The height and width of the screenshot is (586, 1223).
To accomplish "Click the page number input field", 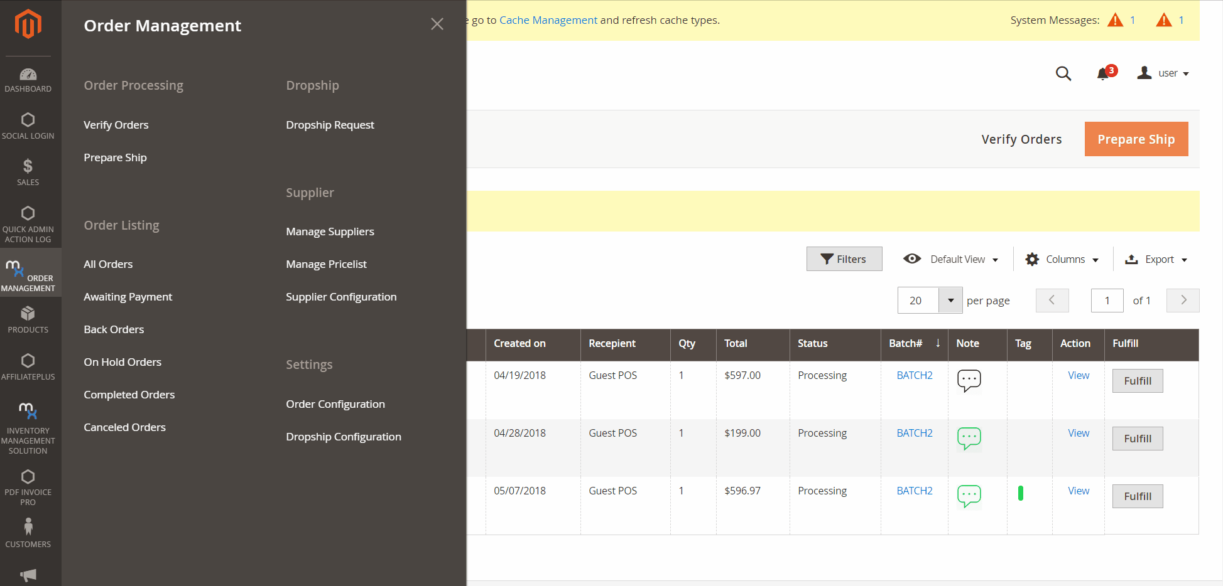I will point(1107,301).
